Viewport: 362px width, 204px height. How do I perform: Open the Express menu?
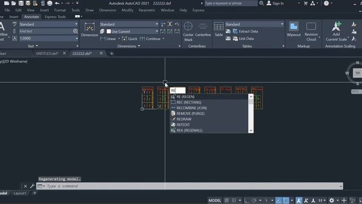[199, 10]
